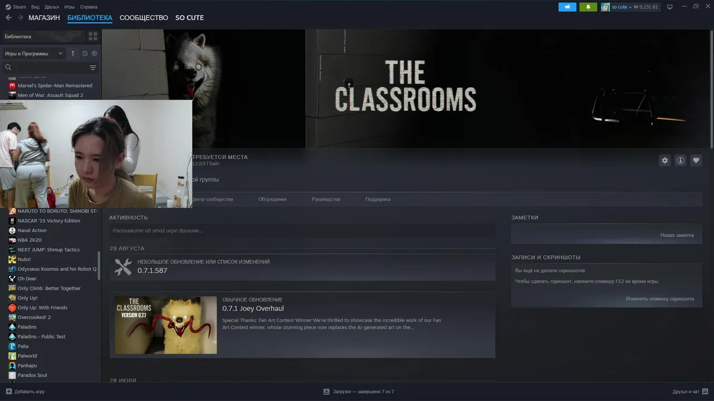Open the Игры menu
The width and height of the screenshot is (714, 401).
[70, 7]
